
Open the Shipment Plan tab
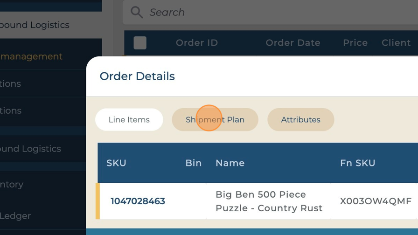click(215, 120)
